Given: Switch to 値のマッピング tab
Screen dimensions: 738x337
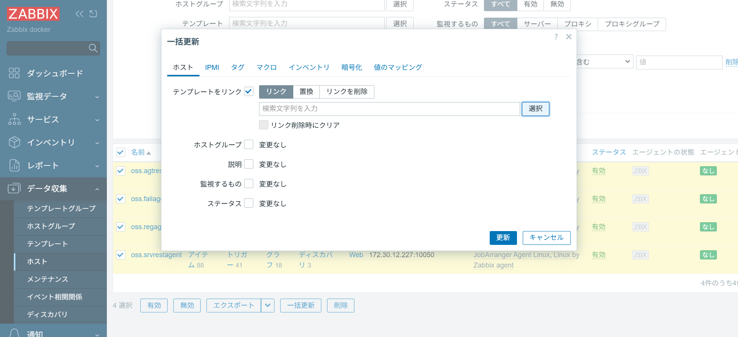Looking at the screenshot, I should pos(398,68).
